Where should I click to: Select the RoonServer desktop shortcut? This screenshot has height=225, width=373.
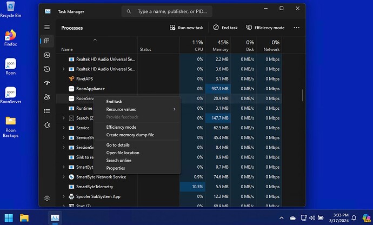[11, 95]
